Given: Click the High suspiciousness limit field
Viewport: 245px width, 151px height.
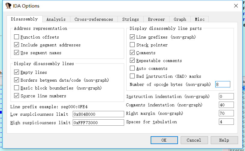Looking at the screenshot, I should (98, 123).
